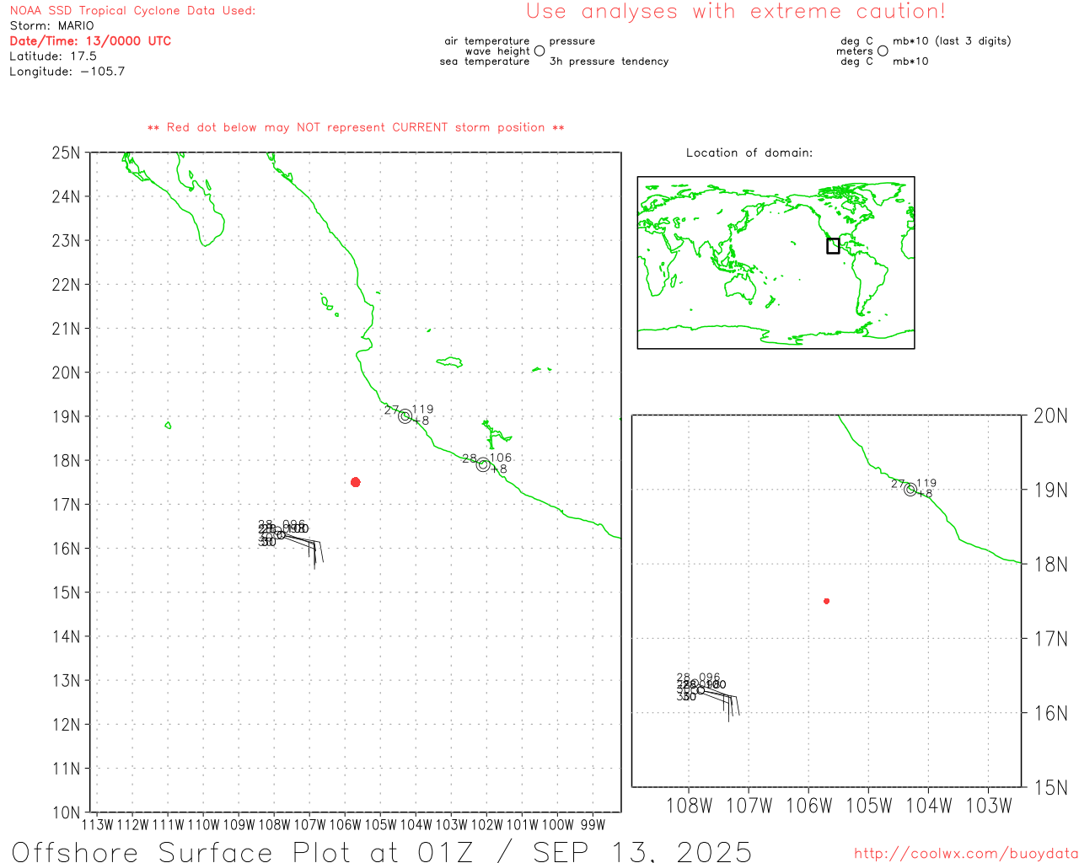Screen dimensions: 1079x863
Task: Click the 113W longitude label on the main map
Action: [97, 825]
